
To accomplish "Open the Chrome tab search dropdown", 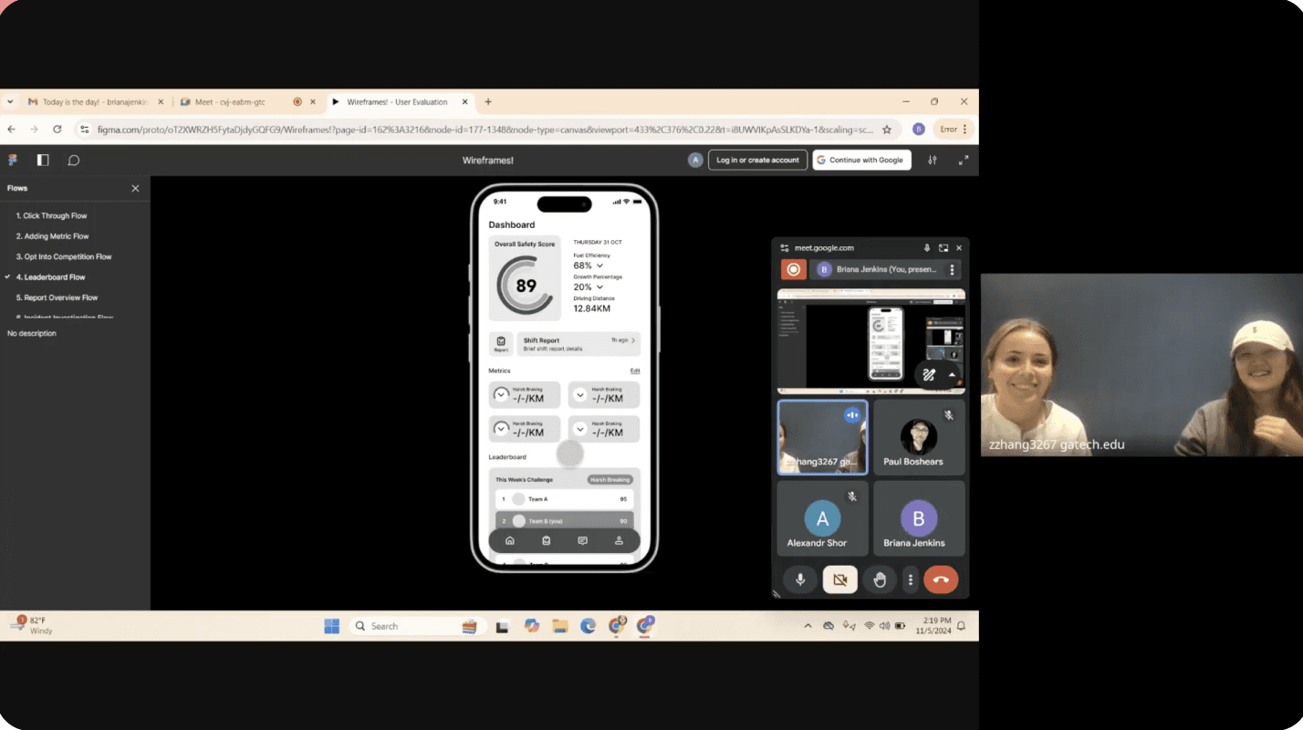I will coord(11,102).
